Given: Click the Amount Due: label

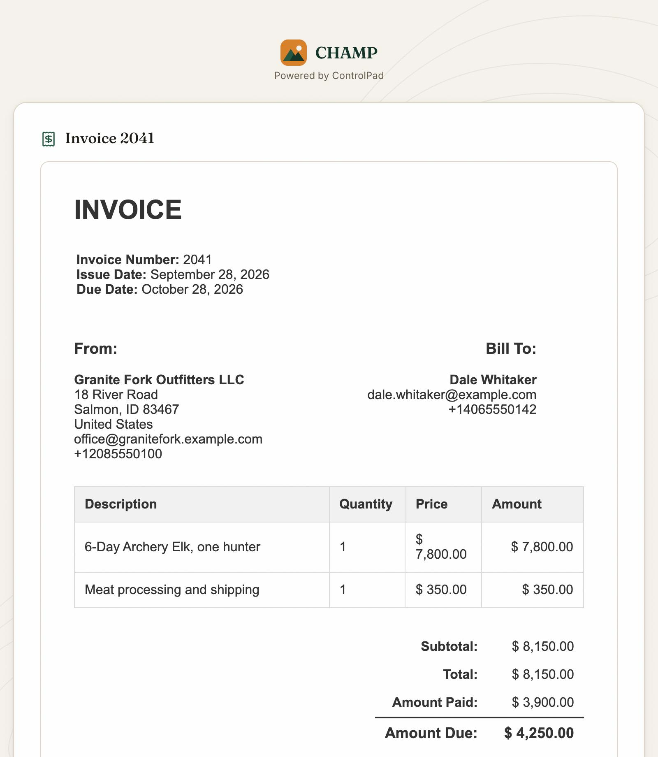Looking at the screenshot, I should (x=431, y=733).
